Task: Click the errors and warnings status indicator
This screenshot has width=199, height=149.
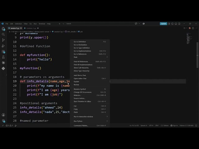Action: click(9, 125)
